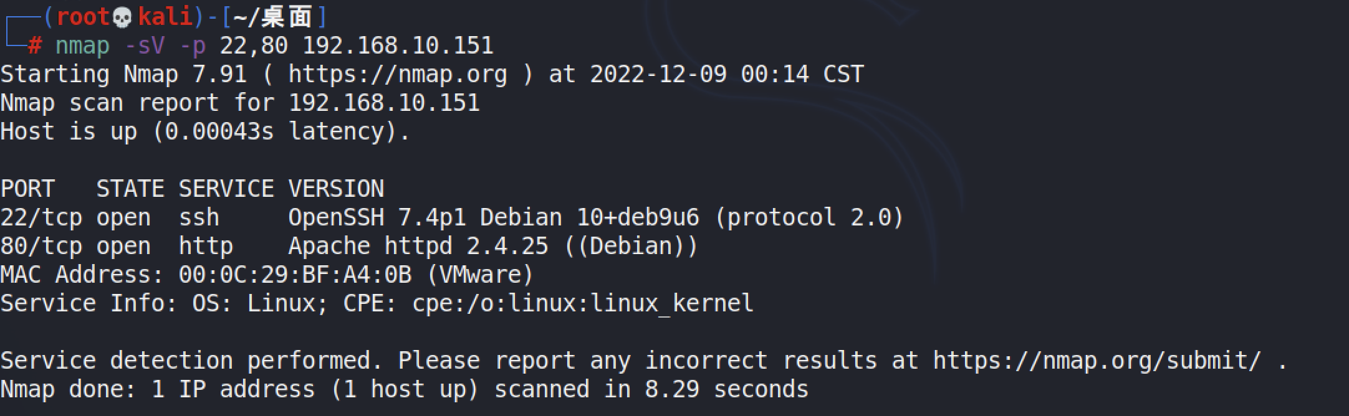The height and width of the screenshot is (416, 1349).
Task: Click the 80/tcp port entry
Action: 41,247
